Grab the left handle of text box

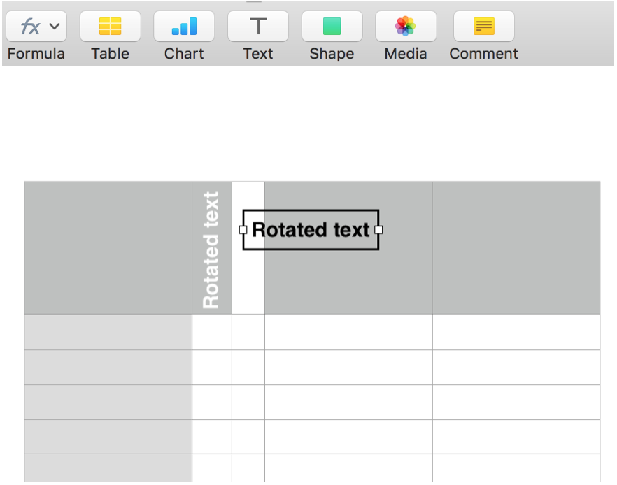click(243, 230)
